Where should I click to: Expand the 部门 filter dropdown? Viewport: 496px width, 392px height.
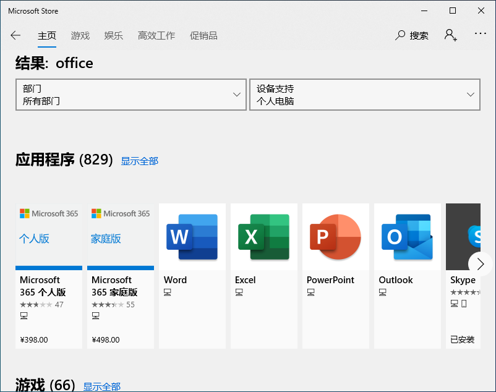131,95
